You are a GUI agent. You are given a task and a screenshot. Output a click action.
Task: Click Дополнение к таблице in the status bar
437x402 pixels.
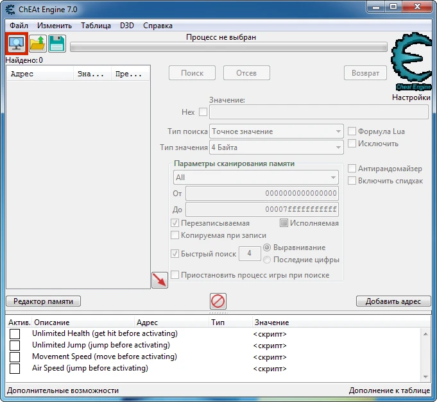[390, 390]
